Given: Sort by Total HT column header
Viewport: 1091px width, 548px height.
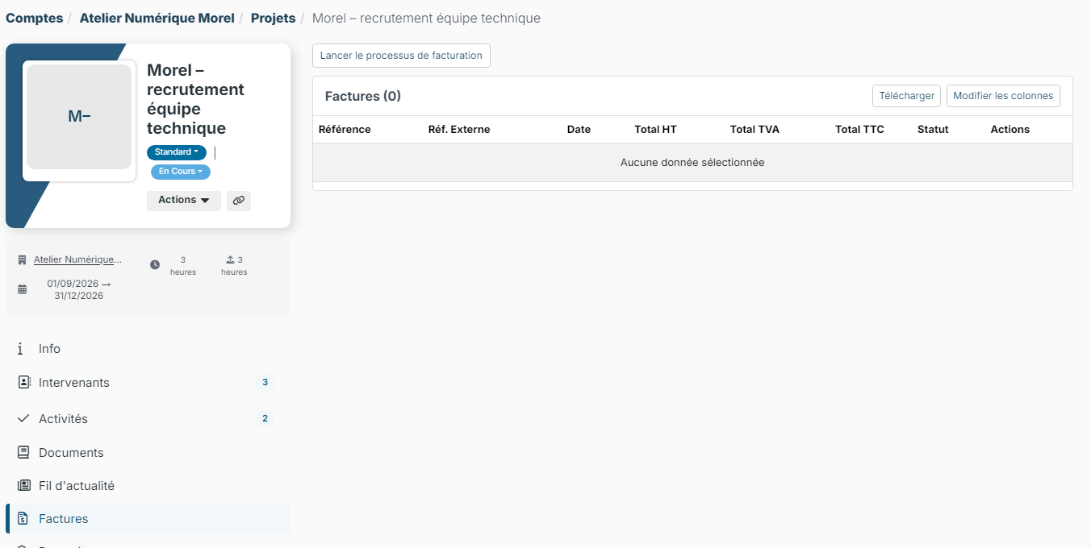Looking at the screenshot, I should pos(655,130).
